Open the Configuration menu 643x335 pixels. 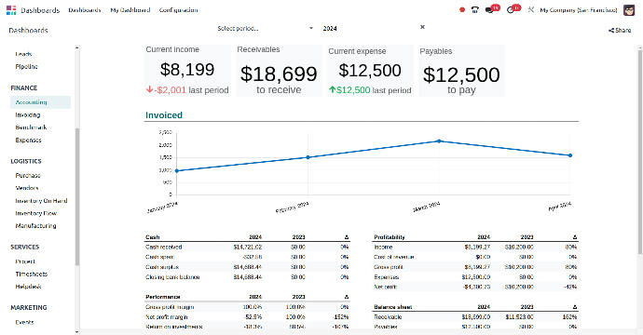pyautogui.click(x=178, y=10)
